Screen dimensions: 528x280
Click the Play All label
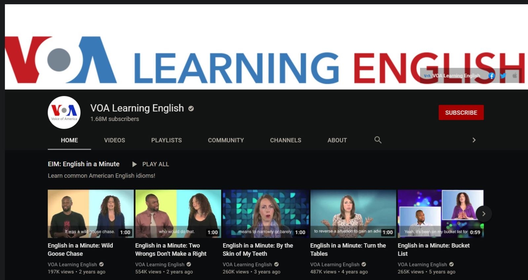point(155,164)
